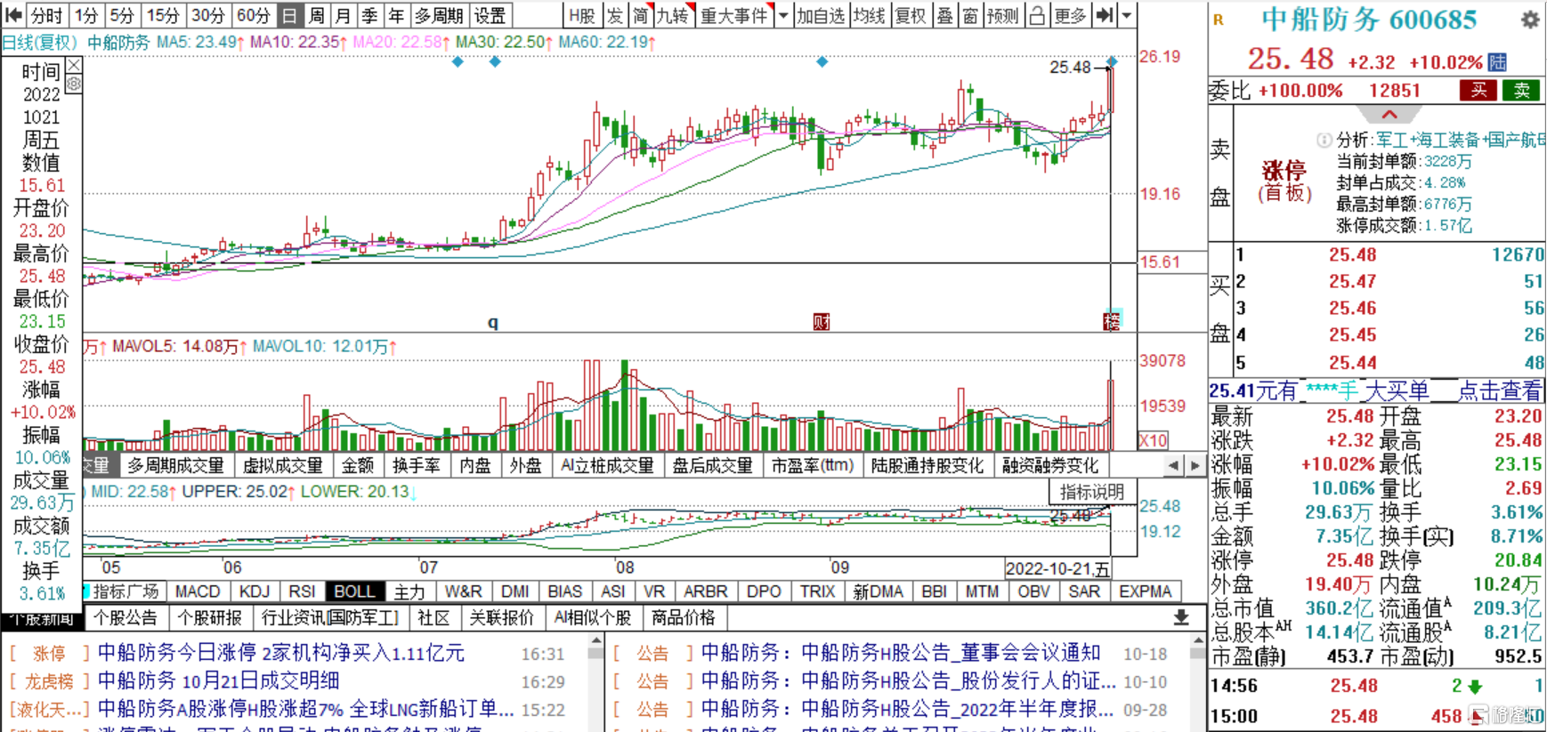Click the lock icon in chart toolbar

(x=1038, y=15)
